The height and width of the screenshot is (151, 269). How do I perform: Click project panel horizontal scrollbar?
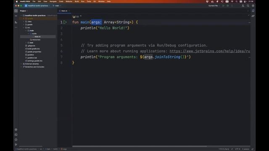[31, 146]
